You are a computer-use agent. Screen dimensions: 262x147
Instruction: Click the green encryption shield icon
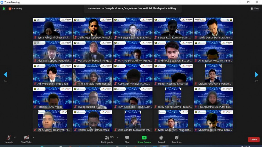[4, 9]
